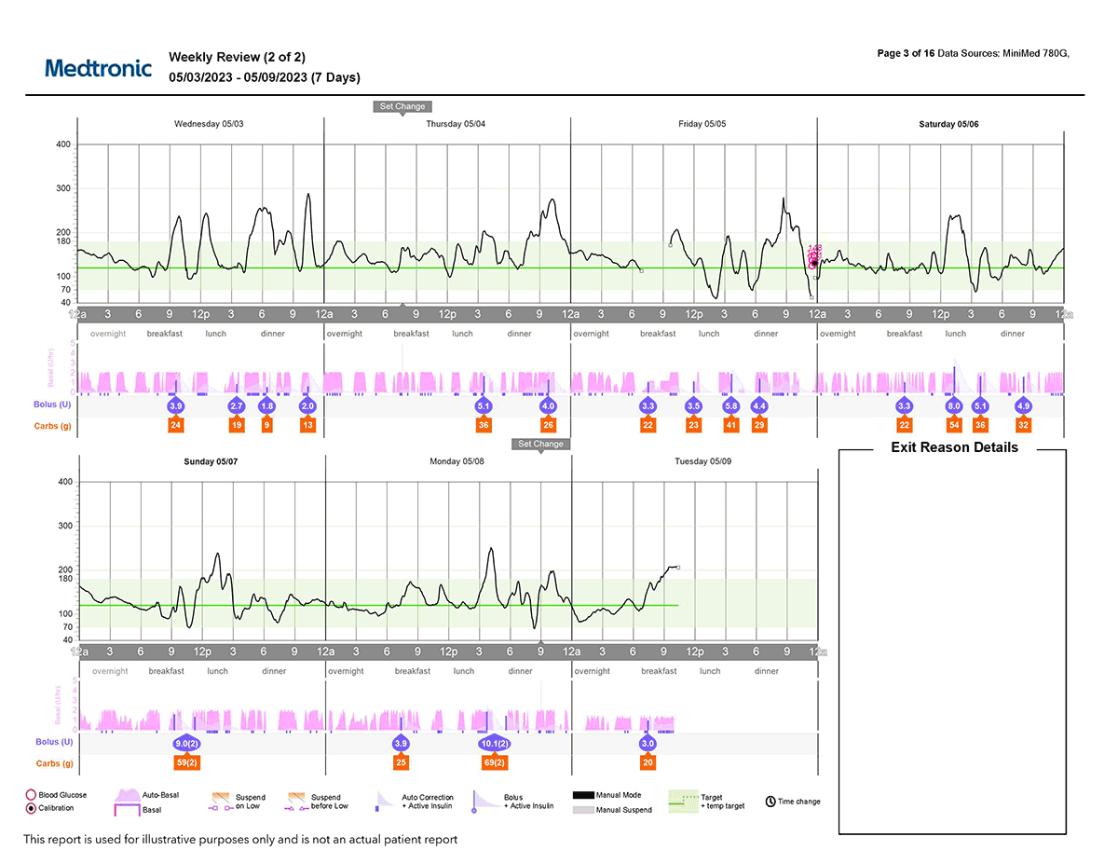Screen dimensions: 1118x864
Task: Select the 13 g carbs box
Action: [x=307, y=426]
